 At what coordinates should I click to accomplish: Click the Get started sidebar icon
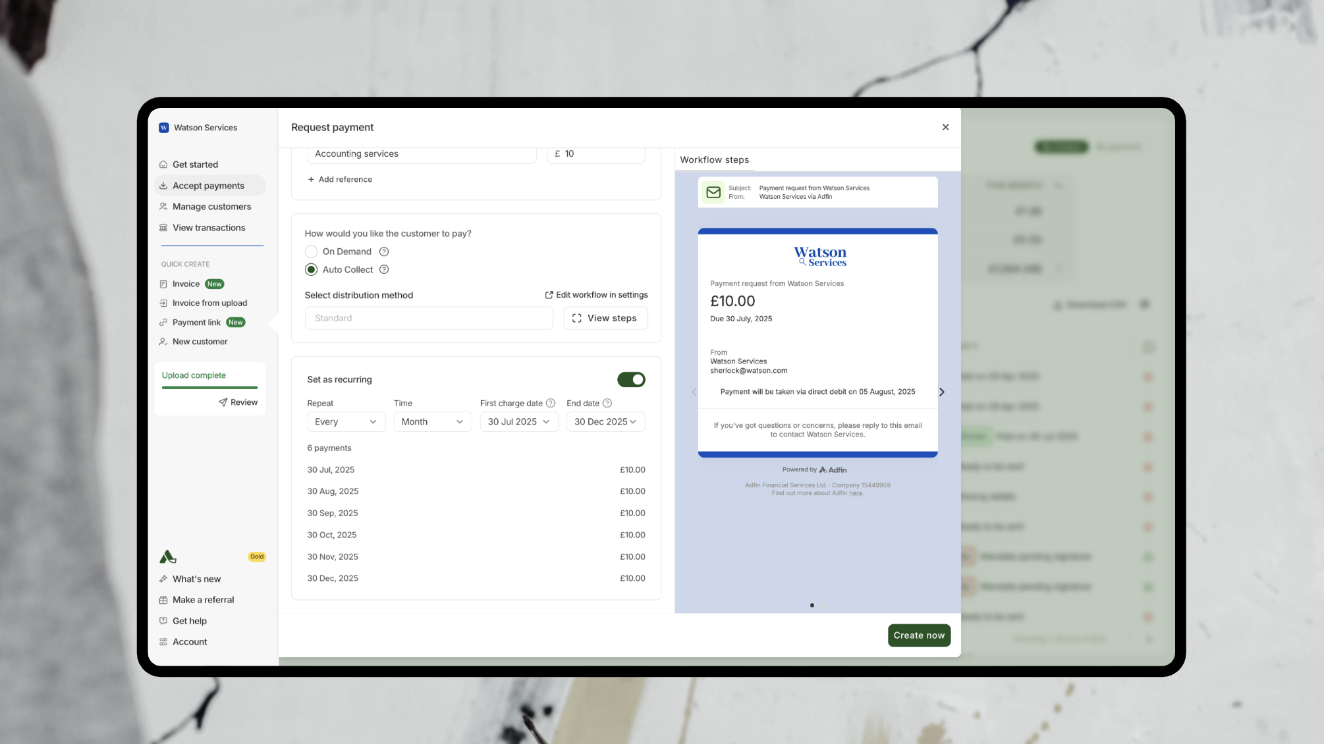point(163,165)
